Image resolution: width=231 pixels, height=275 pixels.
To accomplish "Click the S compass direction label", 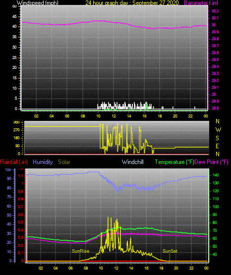I will pyautogui.click(x=217, y=138).
